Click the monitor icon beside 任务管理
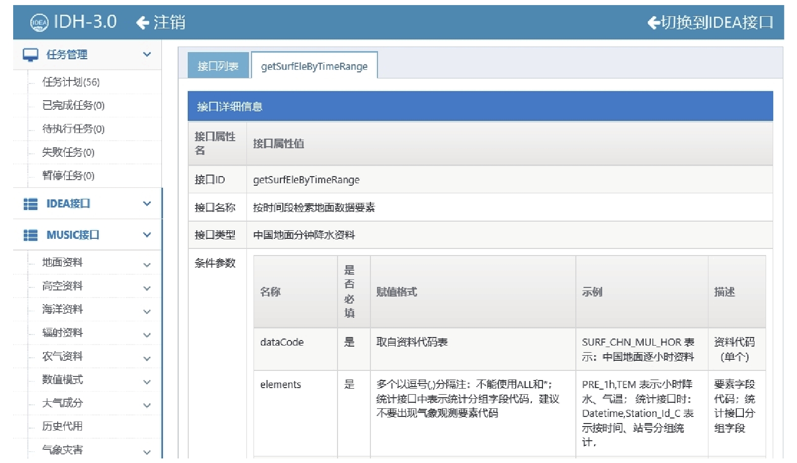The image size is (797, 463). pos(30,55)
